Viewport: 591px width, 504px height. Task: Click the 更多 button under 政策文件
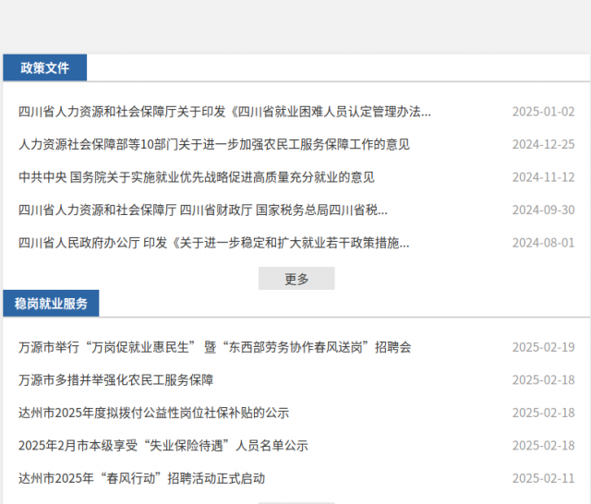pyautogui.click(x=296, y=279)
